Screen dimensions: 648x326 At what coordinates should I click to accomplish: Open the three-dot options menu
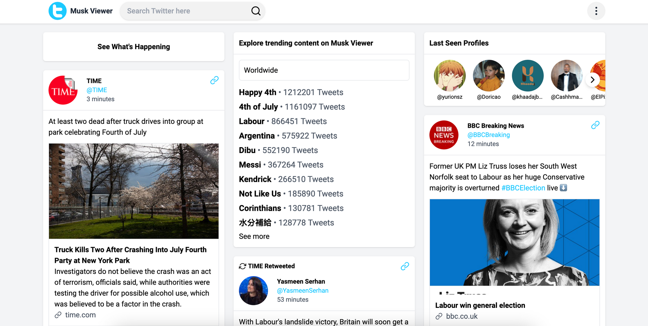click(596, 11)
